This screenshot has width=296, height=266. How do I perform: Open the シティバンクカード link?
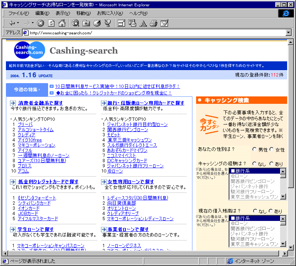(34, 203)
